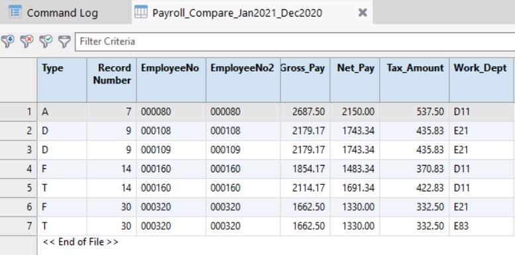Click Tax_Amount 332.50 in row 6
The width and height of the screenshot is (515, 255).
414,207
